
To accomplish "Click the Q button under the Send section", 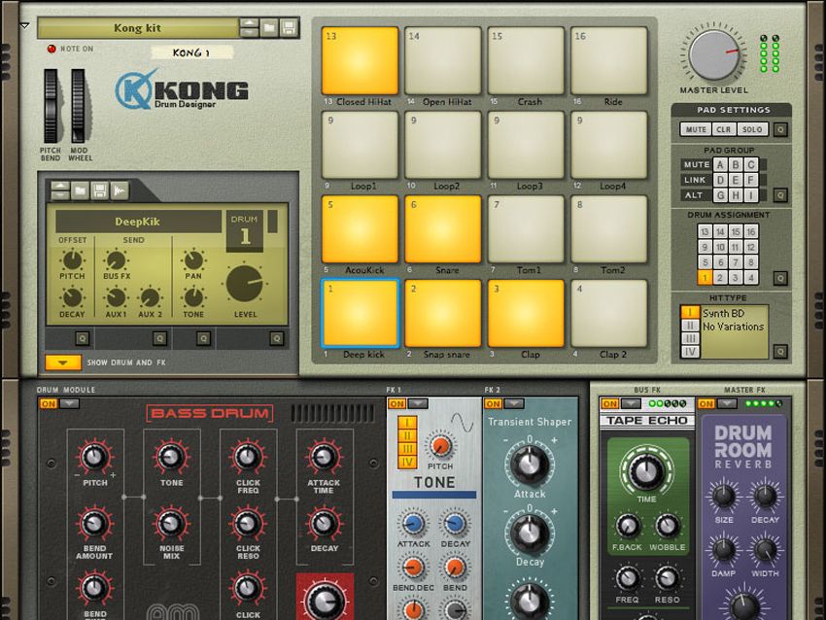I will (x=159, y=338).
